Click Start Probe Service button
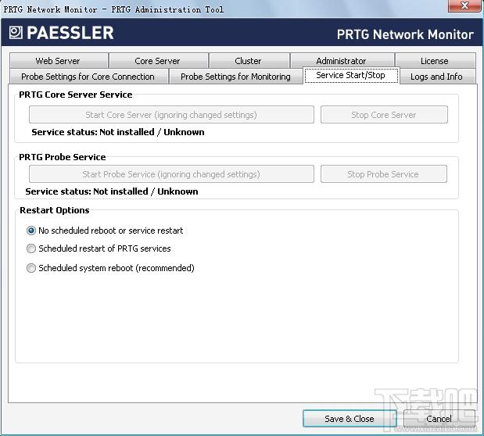The image size is (484, 436). (171, 174)
